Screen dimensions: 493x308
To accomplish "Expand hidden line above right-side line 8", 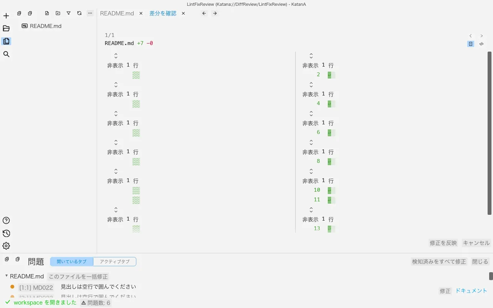I will click(x=311, y=142).
